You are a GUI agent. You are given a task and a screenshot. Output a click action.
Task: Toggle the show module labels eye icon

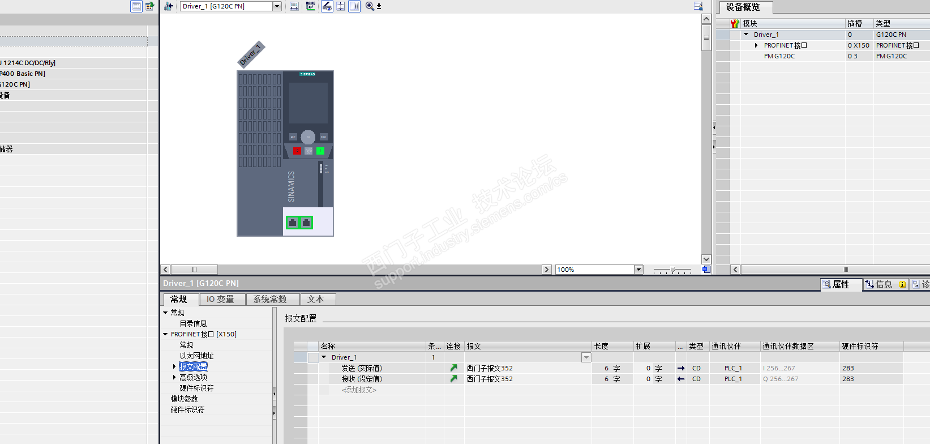327,6
